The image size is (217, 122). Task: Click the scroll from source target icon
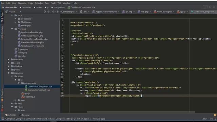(x=44, y=12)
